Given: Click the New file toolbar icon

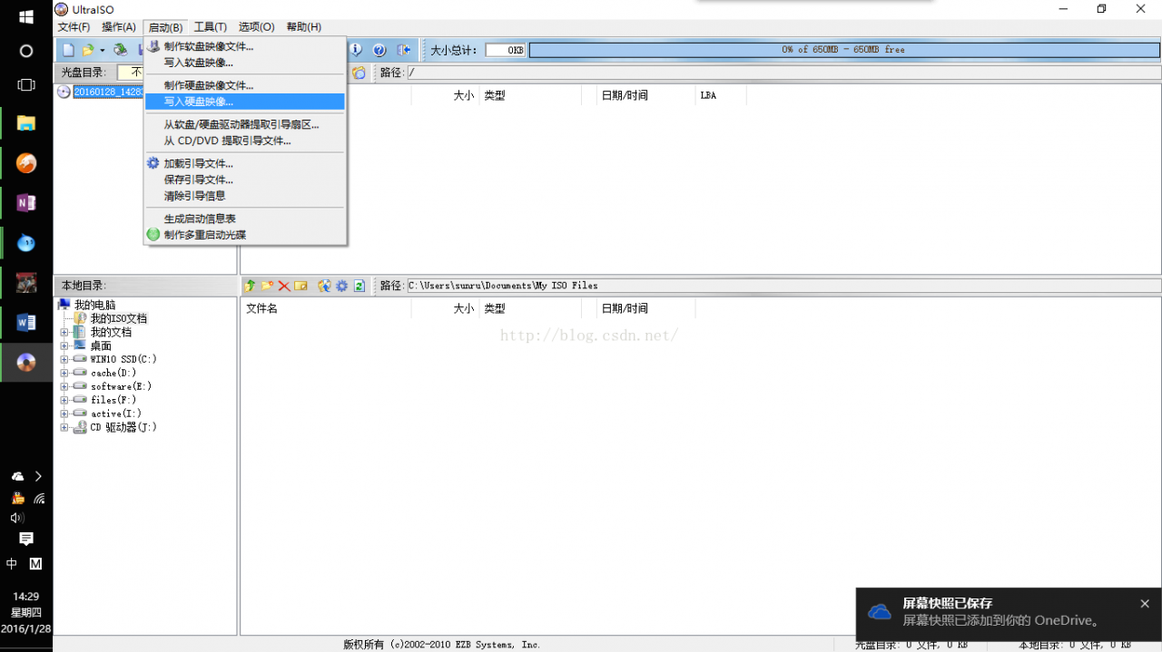Looking at the screenshot, I should [x=68, y=50].
